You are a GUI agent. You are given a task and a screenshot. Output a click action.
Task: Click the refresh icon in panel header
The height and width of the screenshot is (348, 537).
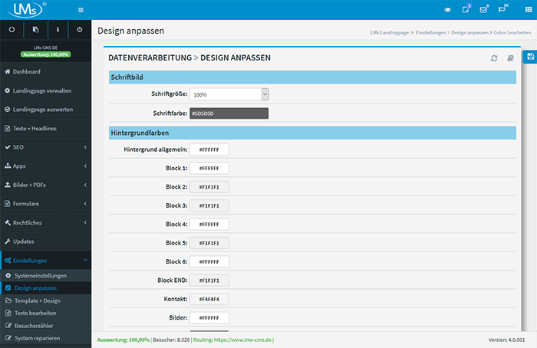(495, 58)
